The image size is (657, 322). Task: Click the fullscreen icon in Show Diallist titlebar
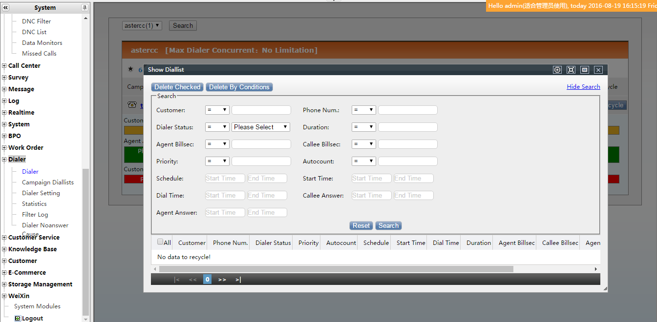click(571, 70)
